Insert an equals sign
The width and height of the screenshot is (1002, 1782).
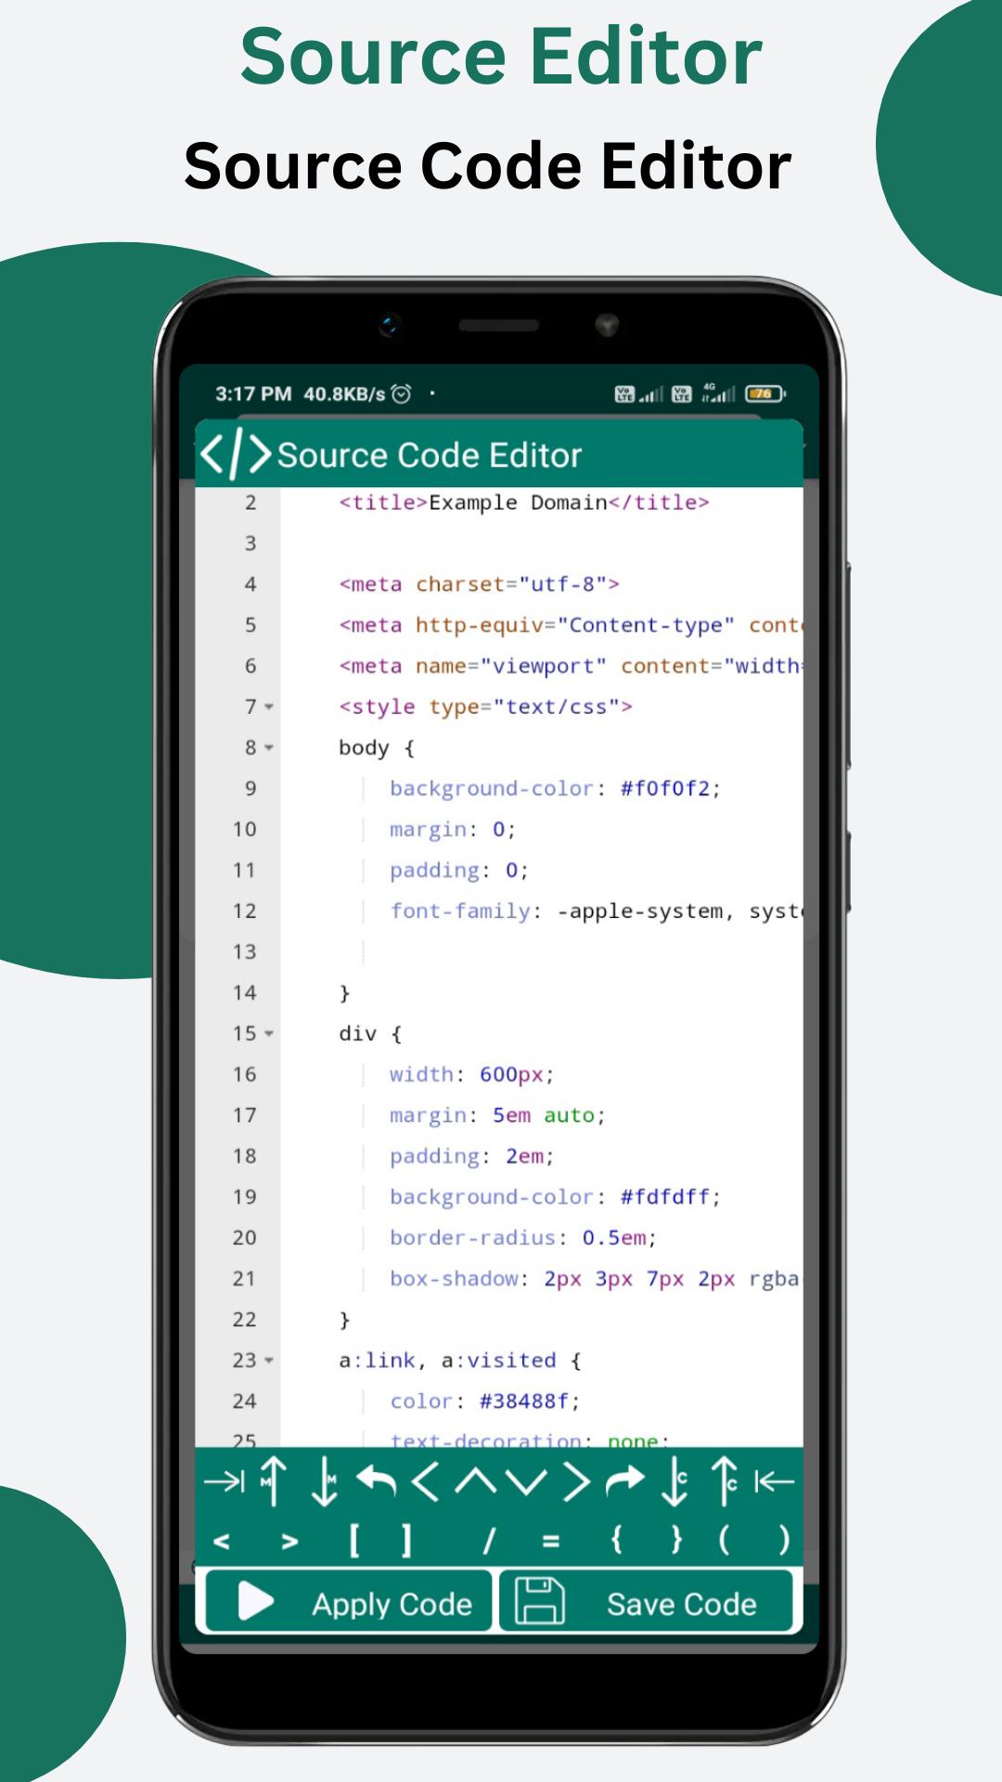(551, 1542)
